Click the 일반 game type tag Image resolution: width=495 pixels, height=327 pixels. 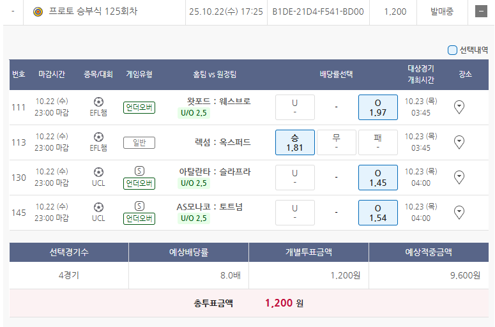pos(139,142)
